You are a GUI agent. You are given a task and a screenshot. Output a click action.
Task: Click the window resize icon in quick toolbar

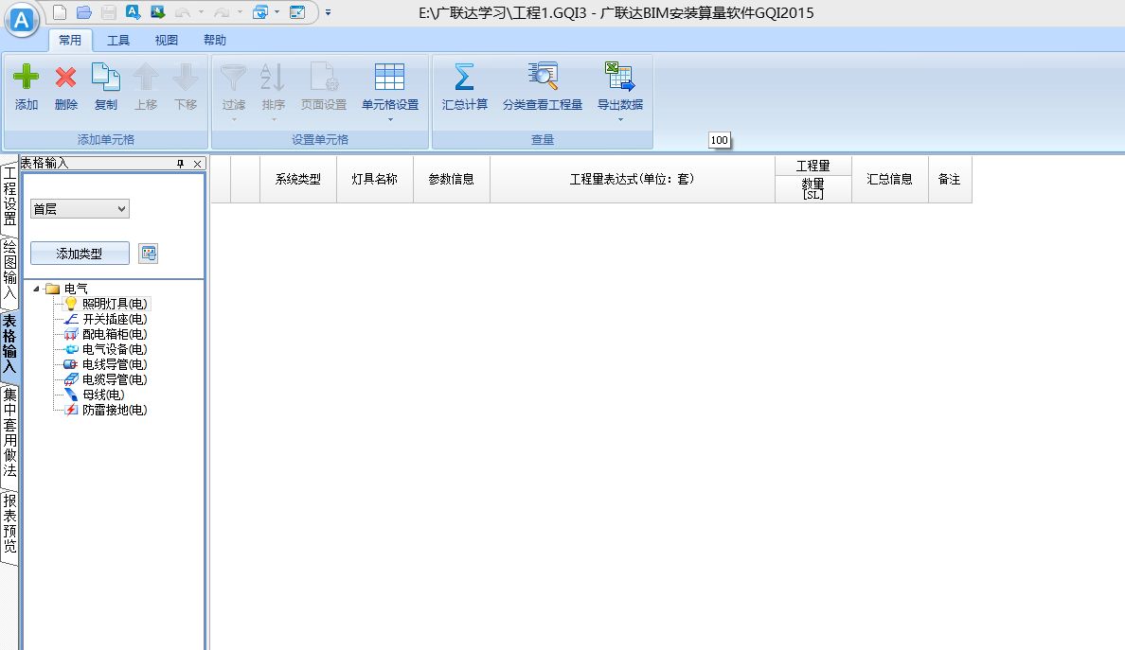pyautogui.click(x=297, y=12)
